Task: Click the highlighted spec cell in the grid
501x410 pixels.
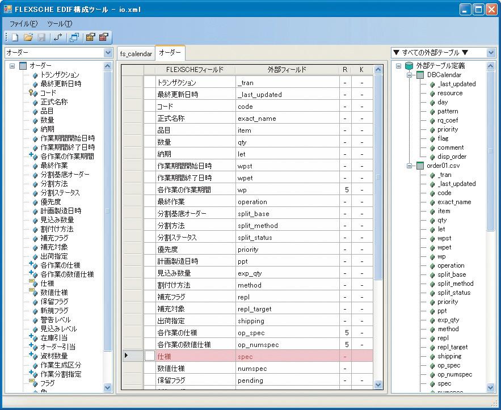Action: pos(288,357)
